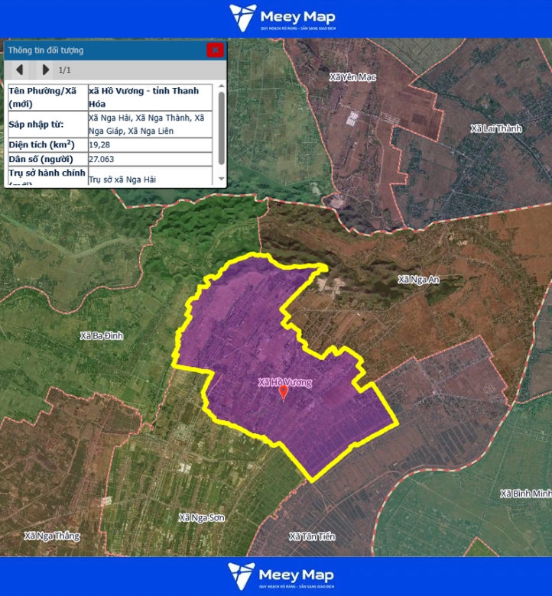Click the Xã Hồ Vương label text
This screenshot has height=596, width=552.
pyautogui.click(x=284, y=382)
